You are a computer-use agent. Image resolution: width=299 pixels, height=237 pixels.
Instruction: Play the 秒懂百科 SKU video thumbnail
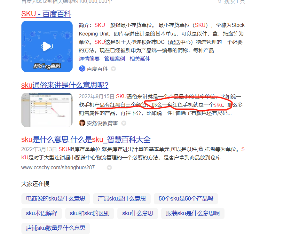pyautogui.click(x=47, y=46)
